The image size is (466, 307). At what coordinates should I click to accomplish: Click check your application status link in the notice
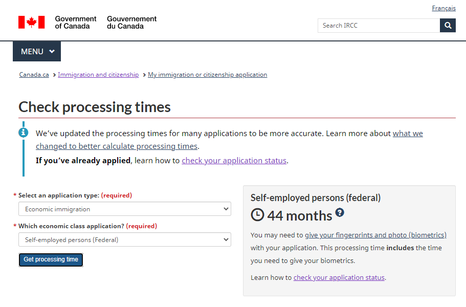[x=234, y=161]
